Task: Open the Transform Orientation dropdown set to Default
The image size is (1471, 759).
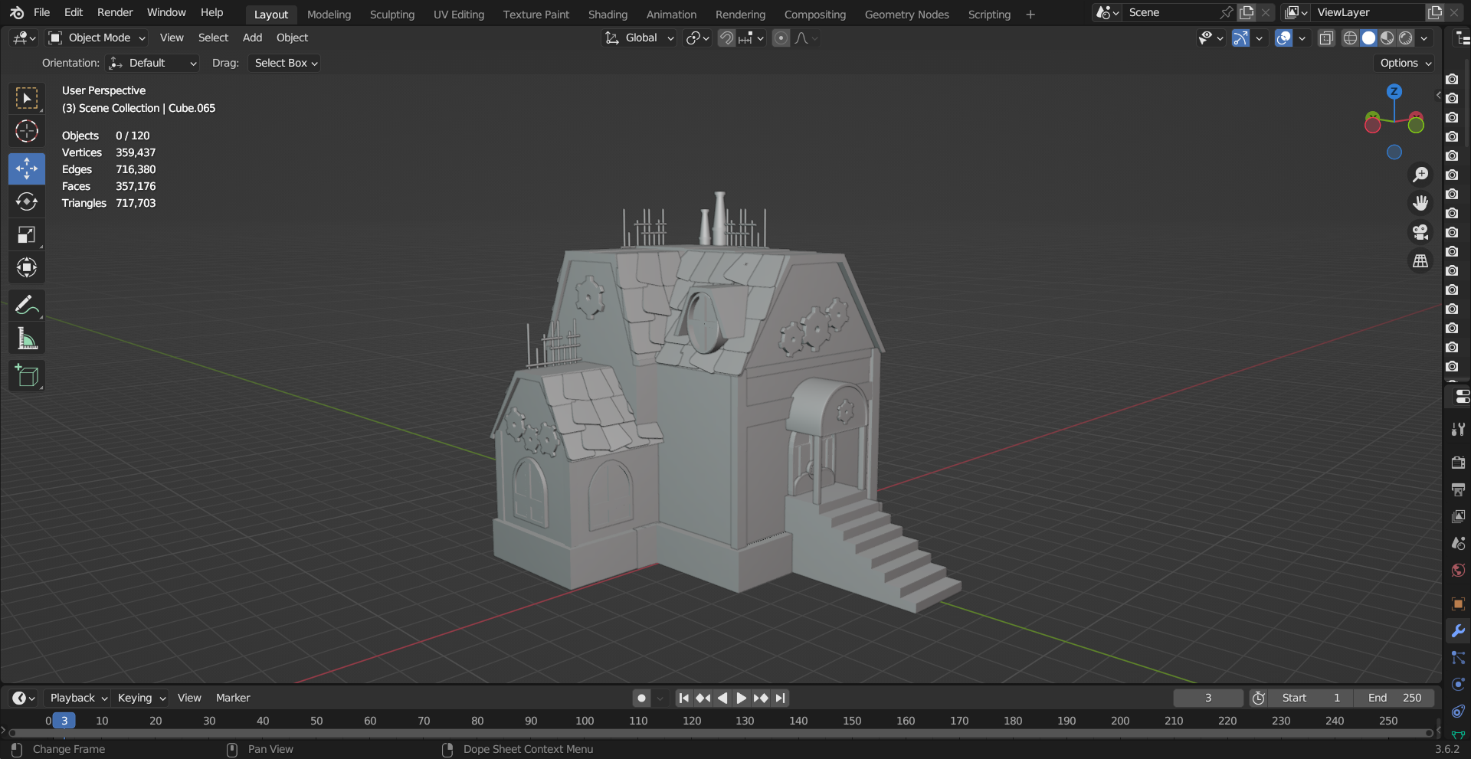Action: click(152, 63)
